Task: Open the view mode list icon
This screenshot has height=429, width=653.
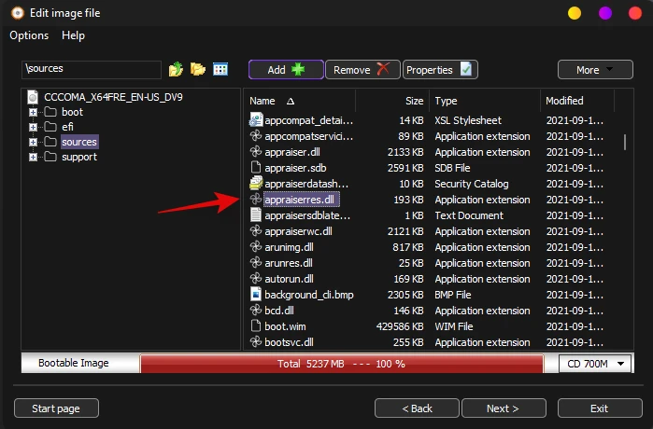Action: [220, 70]
